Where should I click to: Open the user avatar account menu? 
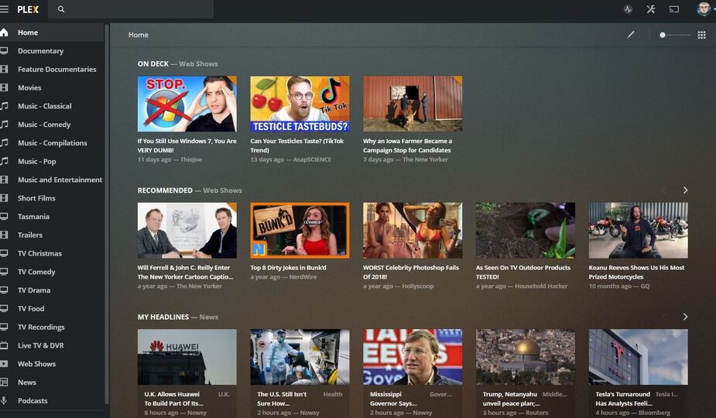point(704,9)
